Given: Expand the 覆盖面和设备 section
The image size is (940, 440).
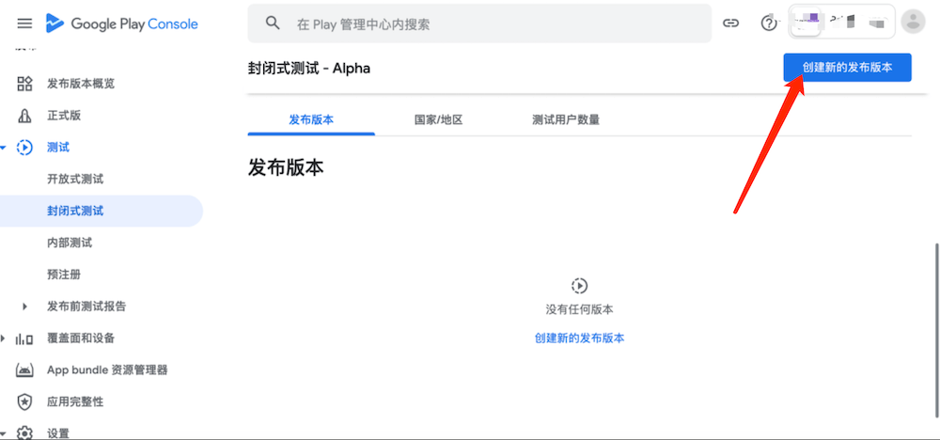Looking at the screenshot, I should pos(5,338).
